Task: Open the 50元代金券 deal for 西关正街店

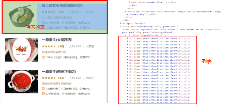Action: coord(68,94)
